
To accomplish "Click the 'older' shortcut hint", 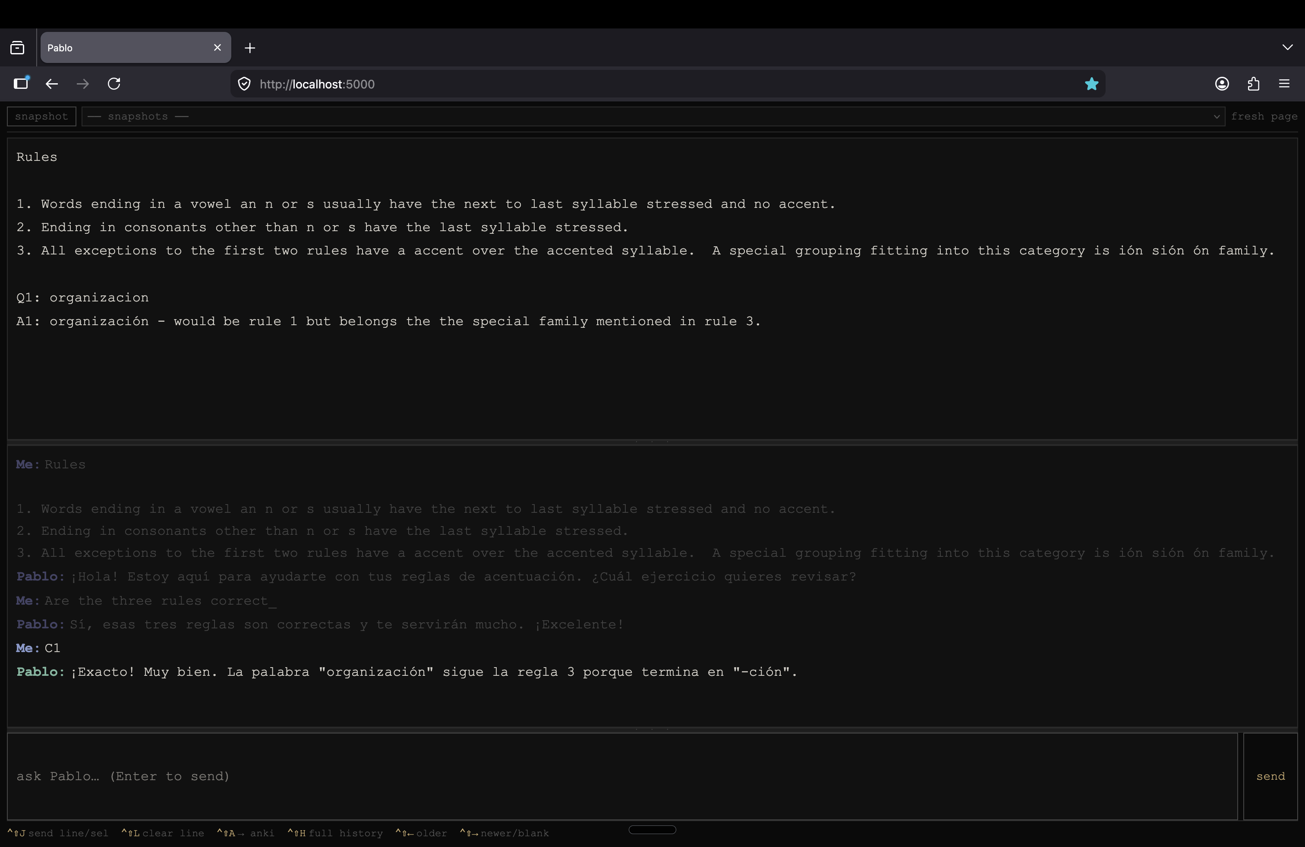I will point(421,833).
